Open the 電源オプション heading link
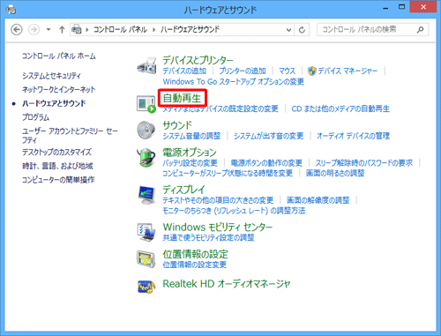The height and width of the screenshot is (336, 441). (x=190, y=153)
